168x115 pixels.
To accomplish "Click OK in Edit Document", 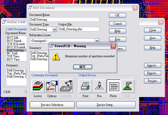I will [118, 15].
